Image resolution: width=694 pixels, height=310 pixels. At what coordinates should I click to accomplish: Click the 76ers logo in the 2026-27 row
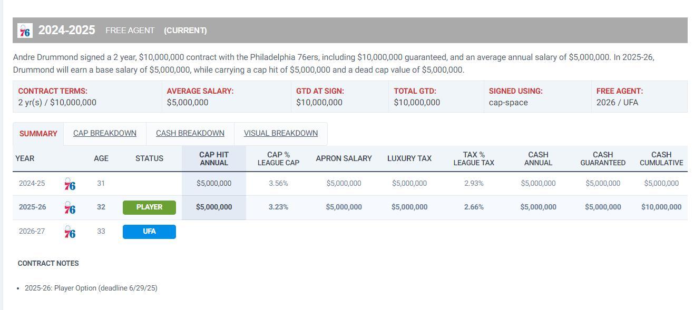coord(70,232)
